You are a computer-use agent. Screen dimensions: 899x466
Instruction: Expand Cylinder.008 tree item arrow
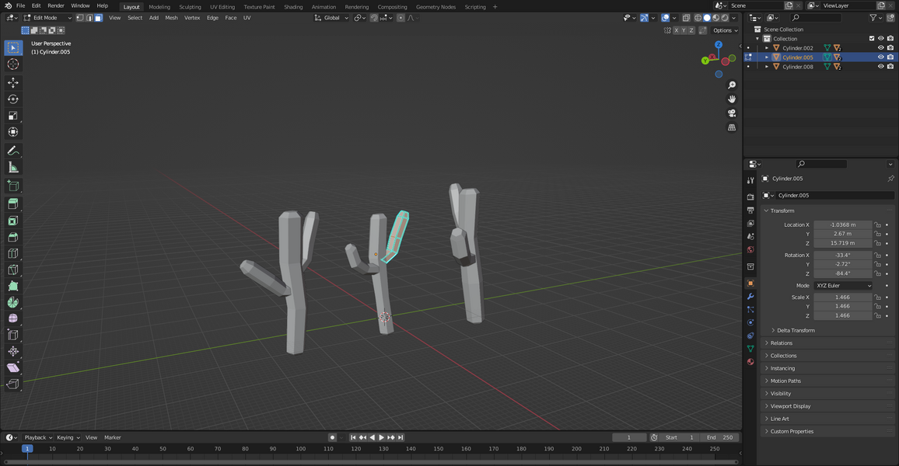767,67
